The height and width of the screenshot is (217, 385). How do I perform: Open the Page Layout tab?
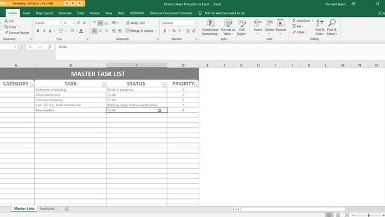[45, 13]
